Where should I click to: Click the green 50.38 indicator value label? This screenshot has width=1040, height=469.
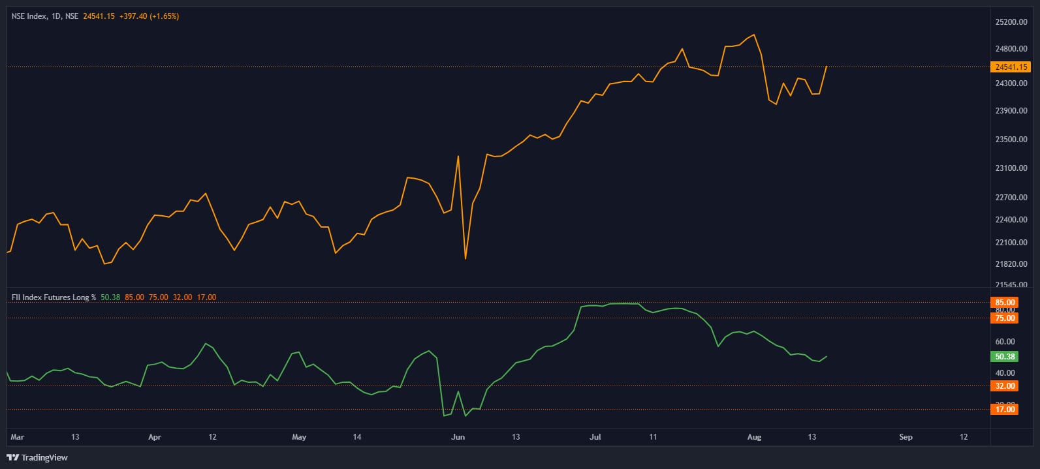pos(1005,357)
